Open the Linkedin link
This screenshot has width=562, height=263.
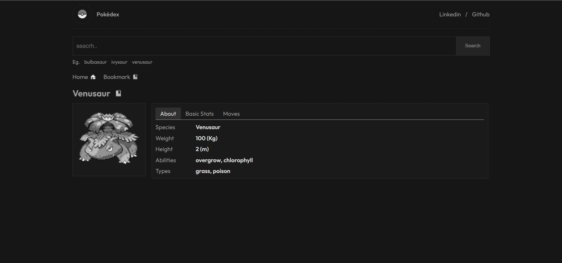[450, 14]
